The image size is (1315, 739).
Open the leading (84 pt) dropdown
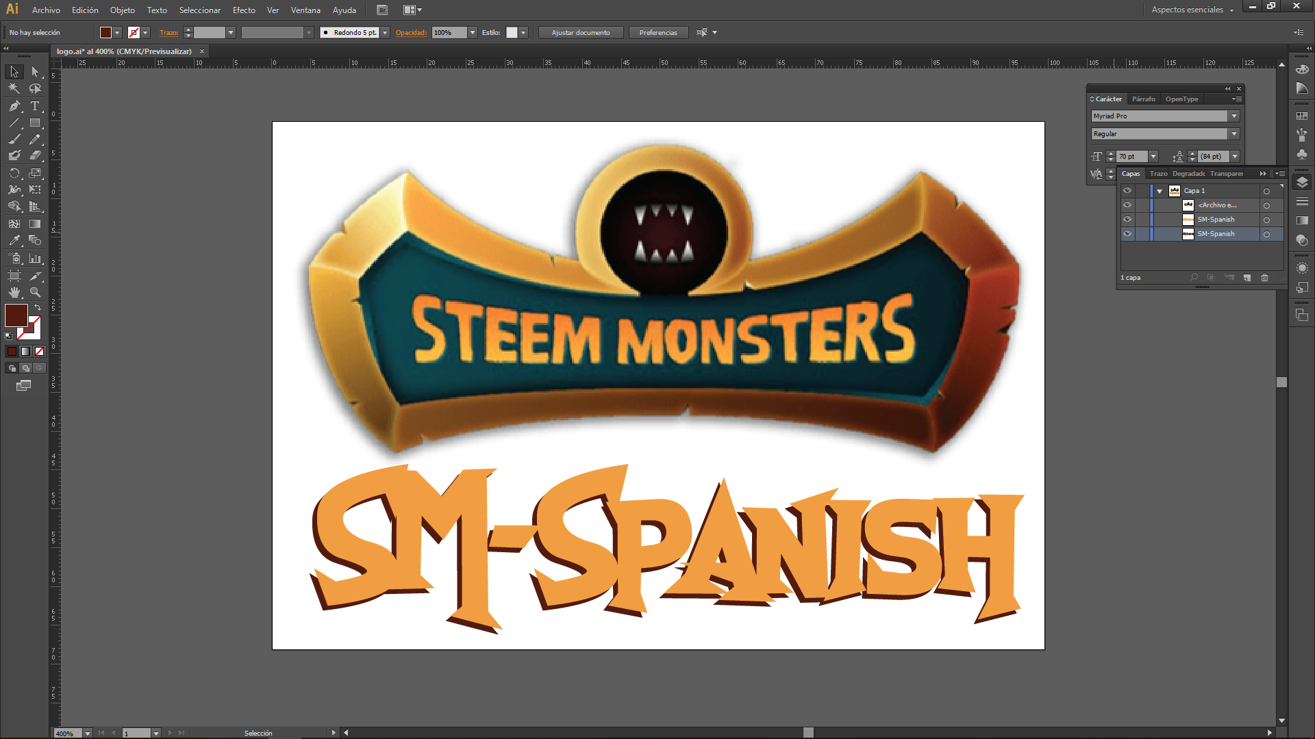1235,157
